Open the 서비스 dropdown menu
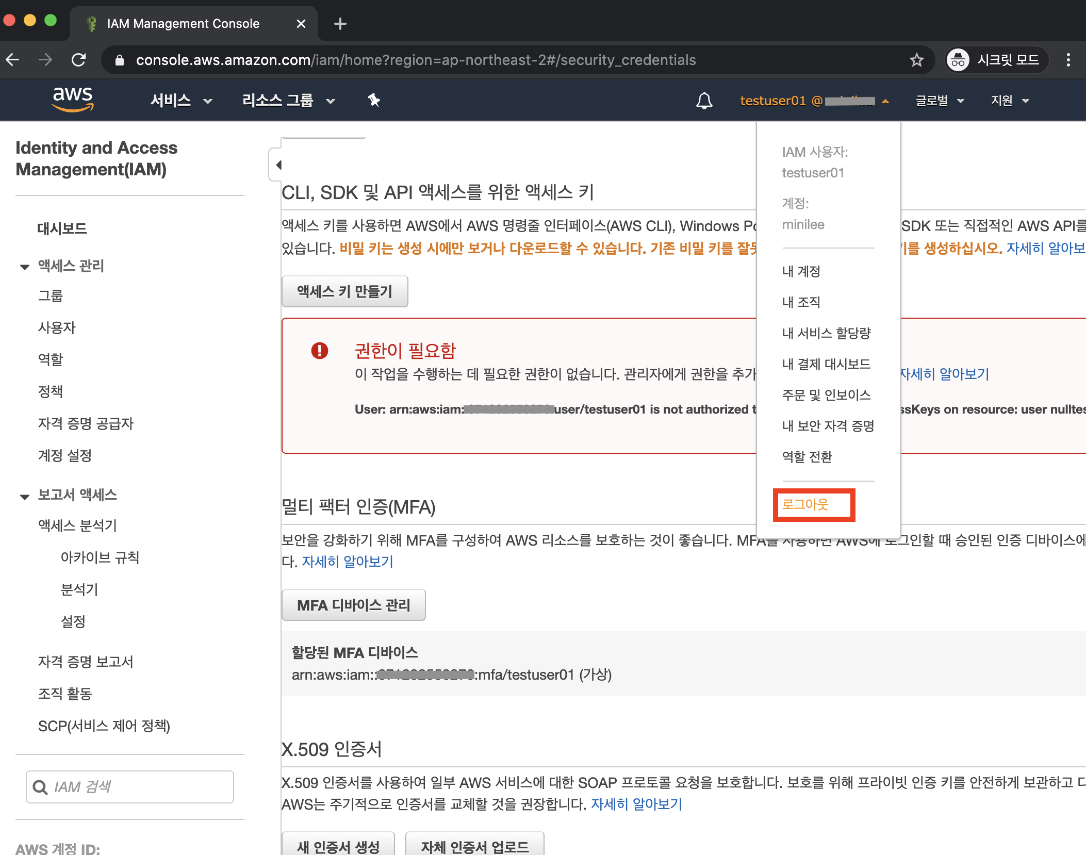 181,101
